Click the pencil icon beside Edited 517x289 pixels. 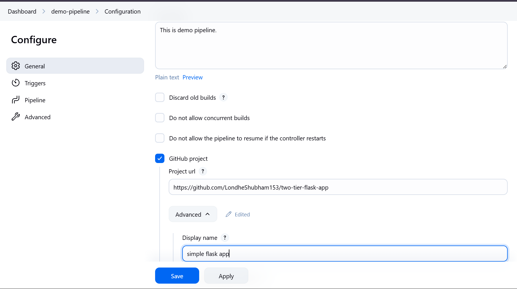point(229,214)
